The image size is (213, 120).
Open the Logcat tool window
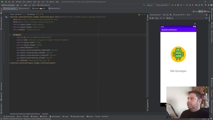coord(66,116)
